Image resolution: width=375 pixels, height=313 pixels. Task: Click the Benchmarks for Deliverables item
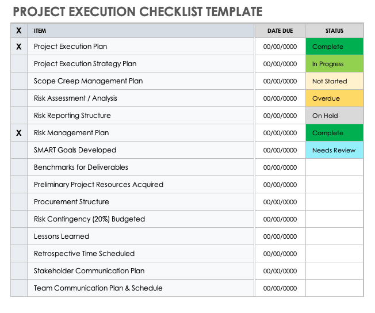(x=81, y=167)
